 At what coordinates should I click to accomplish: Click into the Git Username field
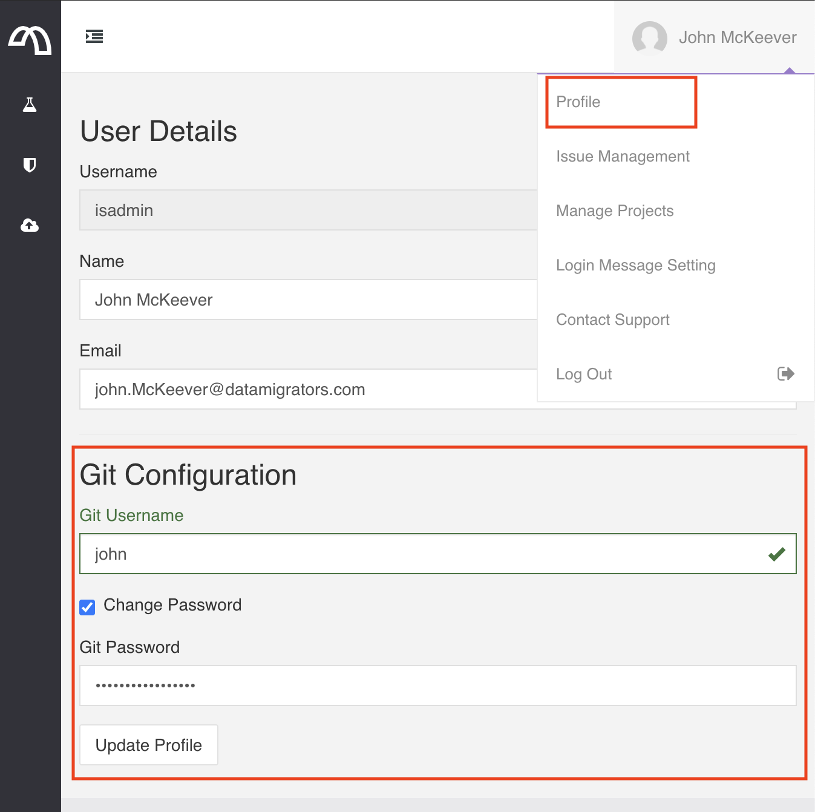(424, 554)
